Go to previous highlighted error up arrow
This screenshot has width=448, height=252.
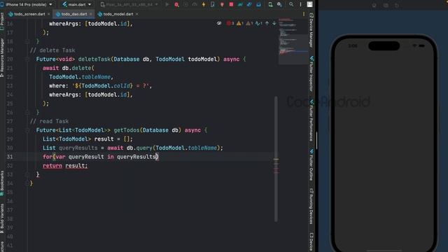[267, 23]
